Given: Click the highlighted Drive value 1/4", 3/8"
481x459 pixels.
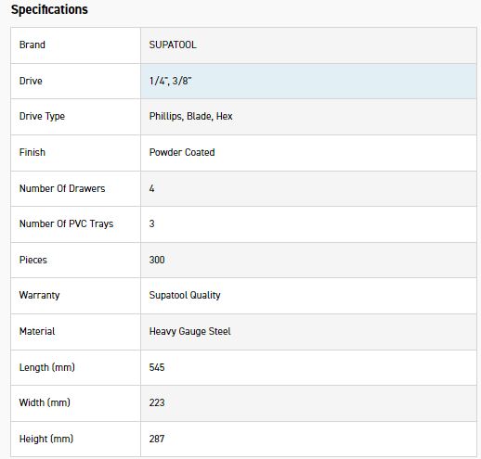Looking at the screenshot, I should coord(171,81).
